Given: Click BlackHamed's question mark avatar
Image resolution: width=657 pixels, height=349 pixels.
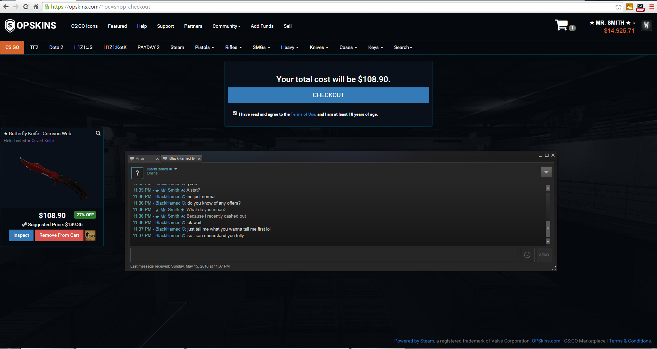Looking at the screenshot, I should (137, 173).
